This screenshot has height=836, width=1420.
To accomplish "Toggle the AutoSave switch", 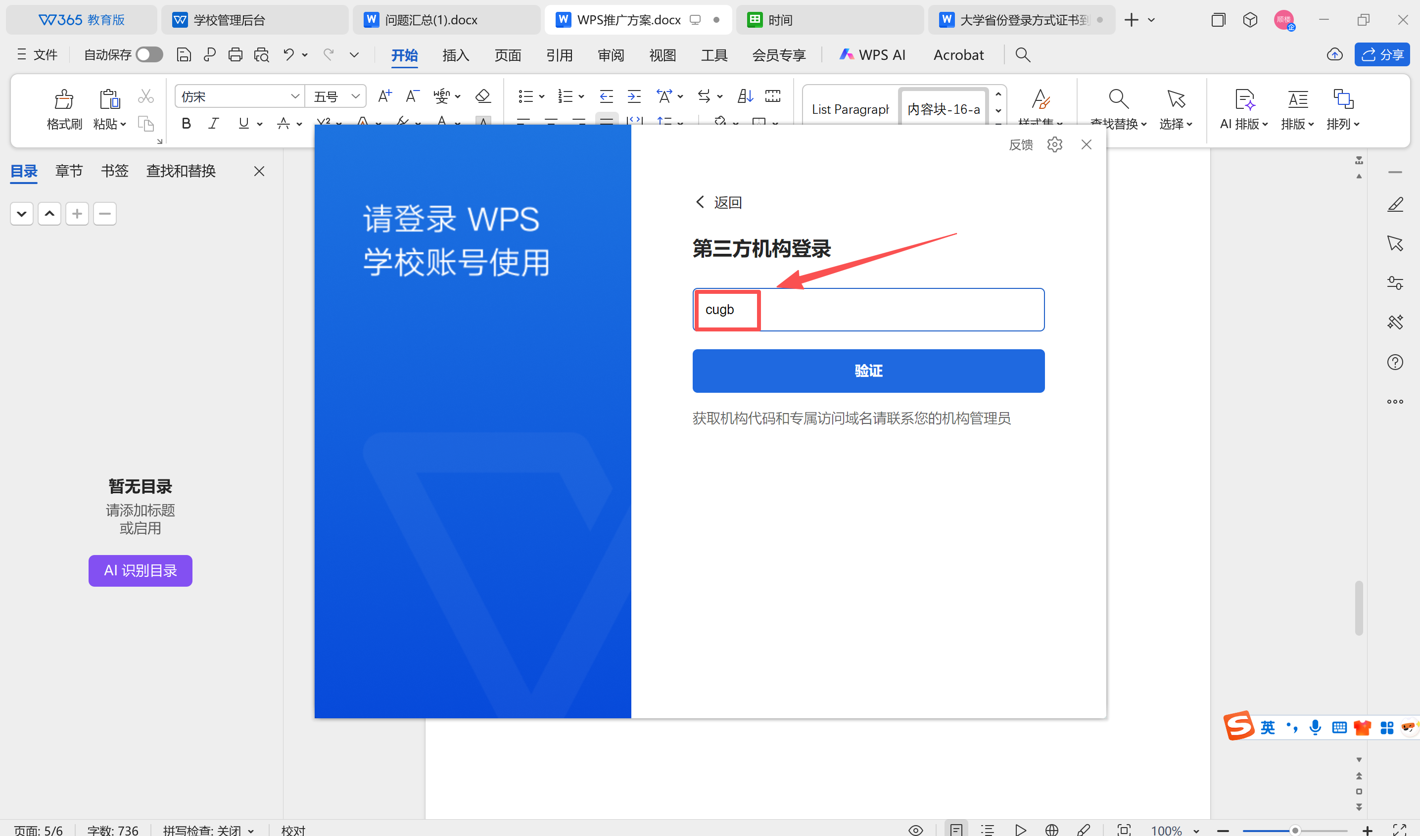I will pos(149,54).
